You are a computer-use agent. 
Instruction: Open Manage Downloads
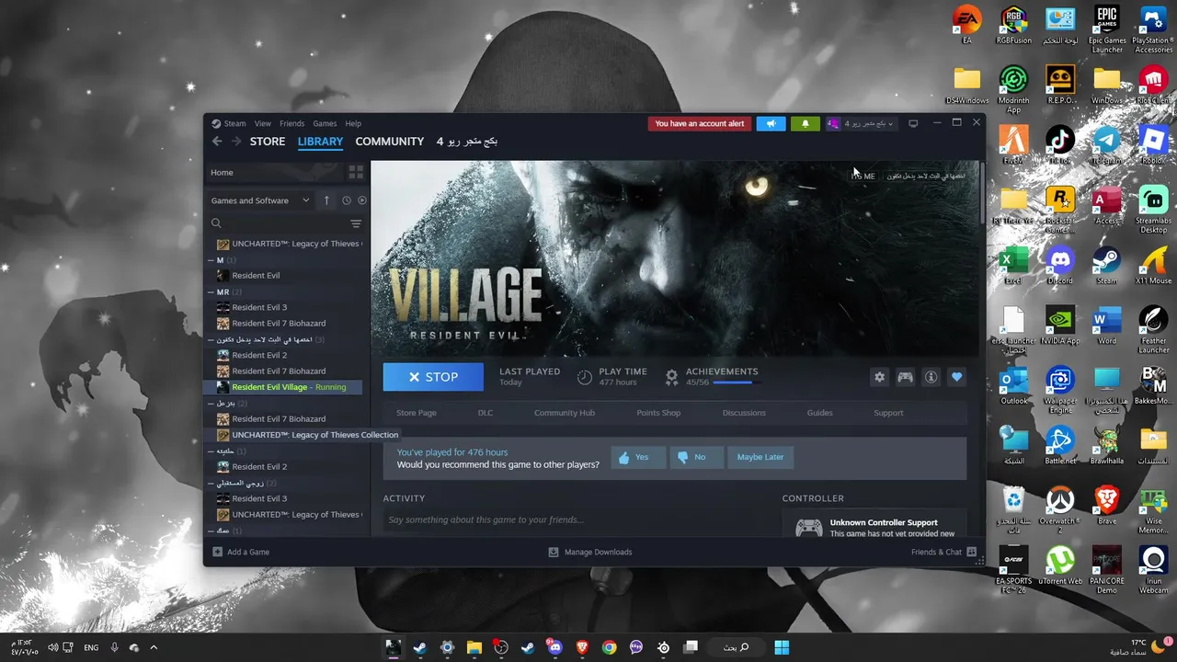point(590,552)
